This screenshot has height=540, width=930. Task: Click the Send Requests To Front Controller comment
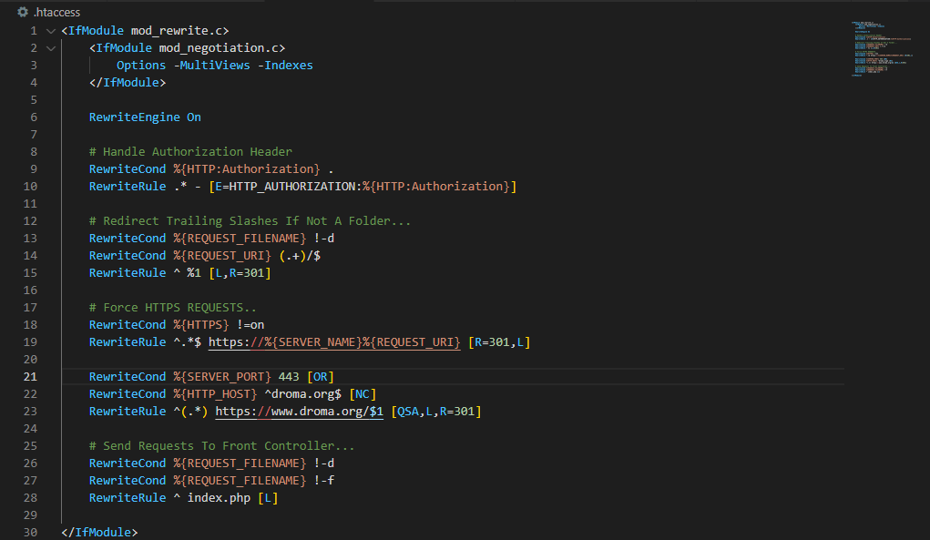click(x=221, y=446)
